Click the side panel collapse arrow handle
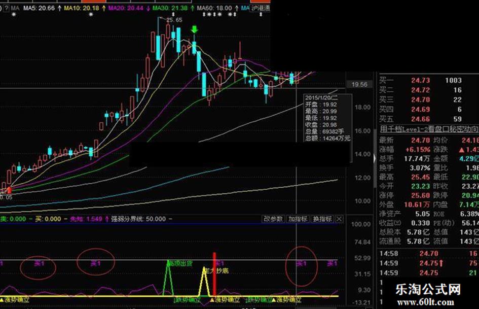This screenshot has height=309, width=479. tap(375, 158)
